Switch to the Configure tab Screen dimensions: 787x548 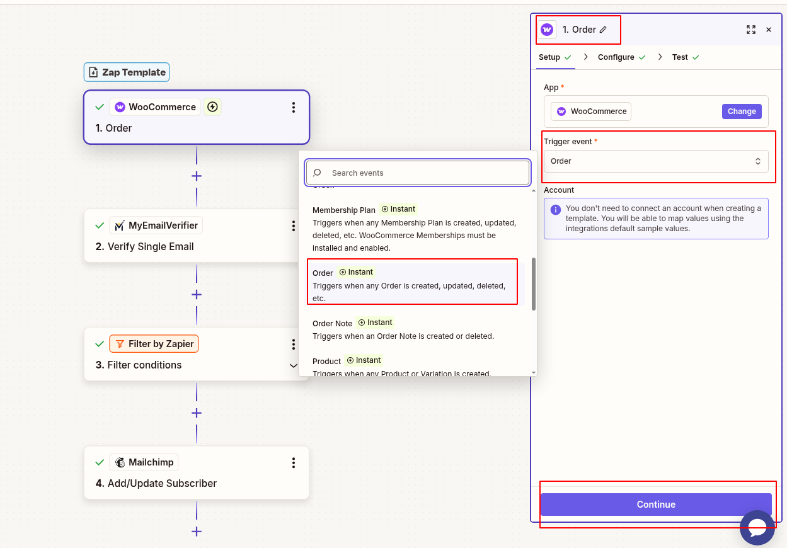[x=617, y=57]
